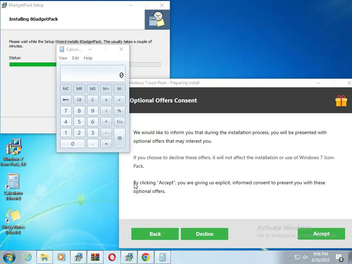Minimize the Windows 7 Icon-Pack installer window

(x=318, y=83)
